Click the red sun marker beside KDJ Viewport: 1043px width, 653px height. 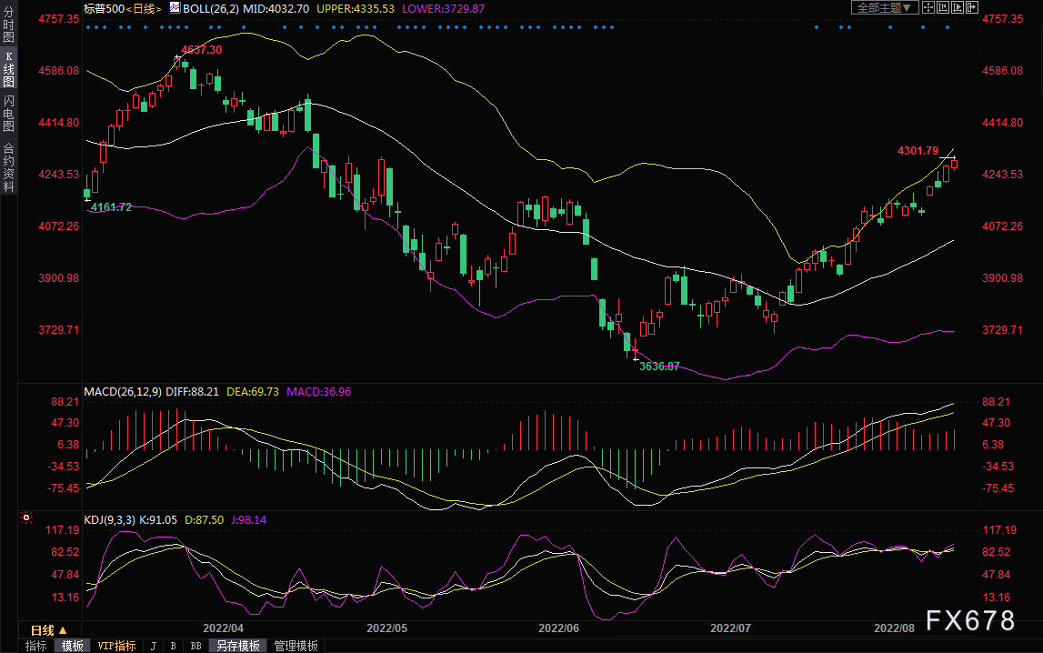[x=26, y=517]
